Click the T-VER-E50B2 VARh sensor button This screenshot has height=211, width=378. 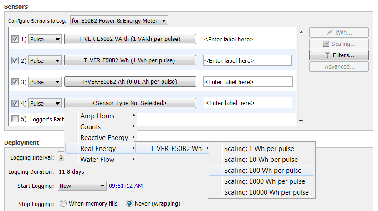pos(130,39)
